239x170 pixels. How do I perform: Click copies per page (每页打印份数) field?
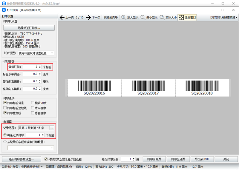point(126,159)
